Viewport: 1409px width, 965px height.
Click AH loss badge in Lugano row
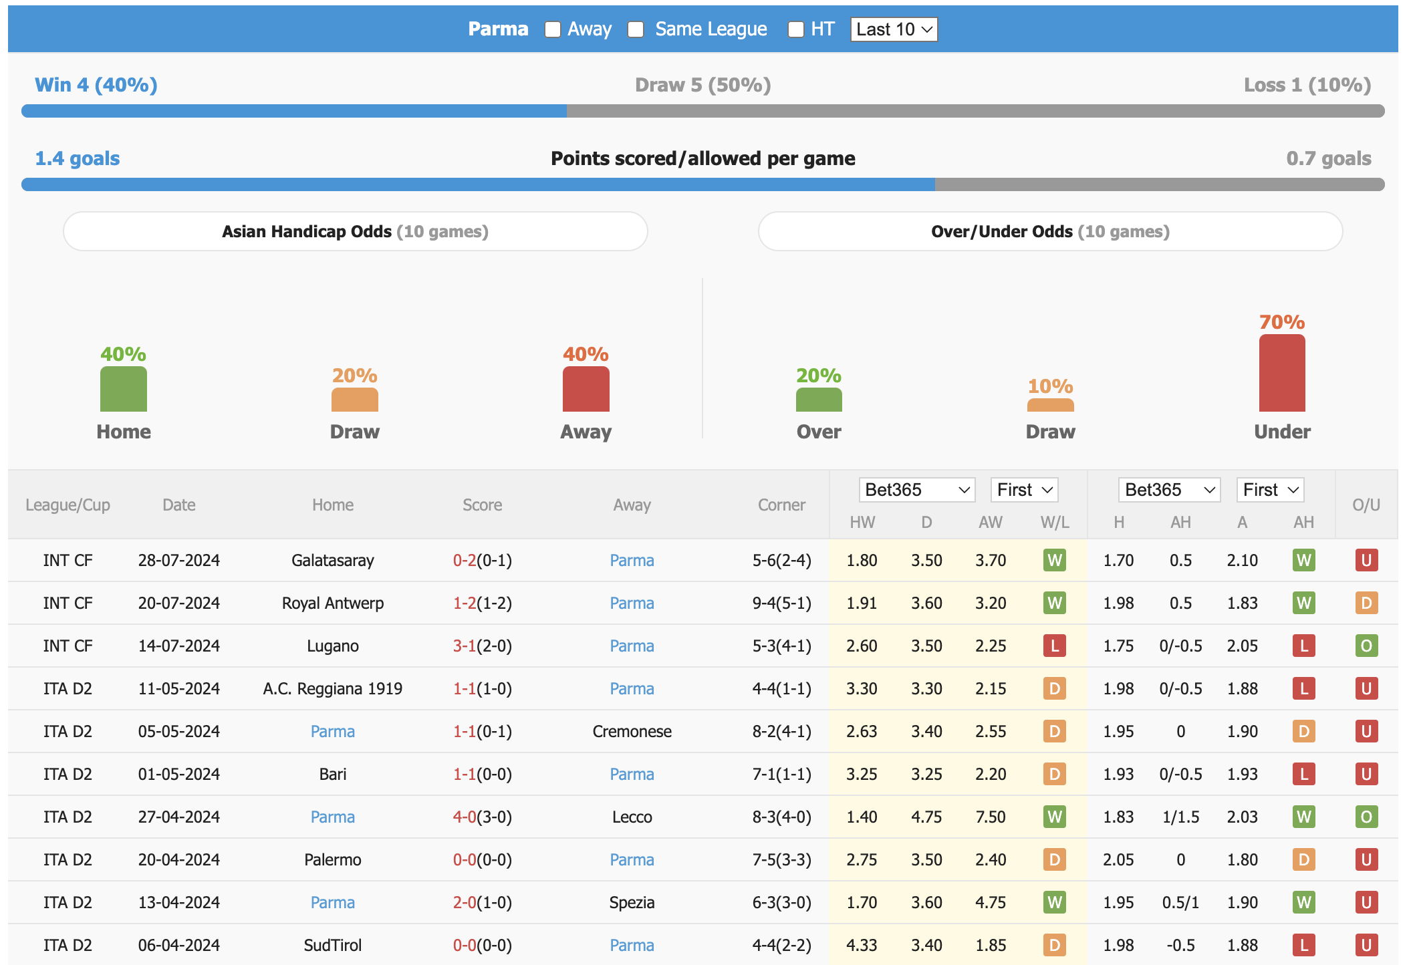1303,646
